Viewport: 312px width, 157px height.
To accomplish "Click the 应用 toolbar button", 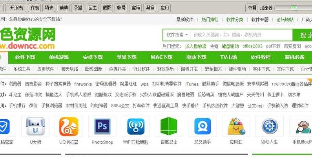I will coord(164,8).
